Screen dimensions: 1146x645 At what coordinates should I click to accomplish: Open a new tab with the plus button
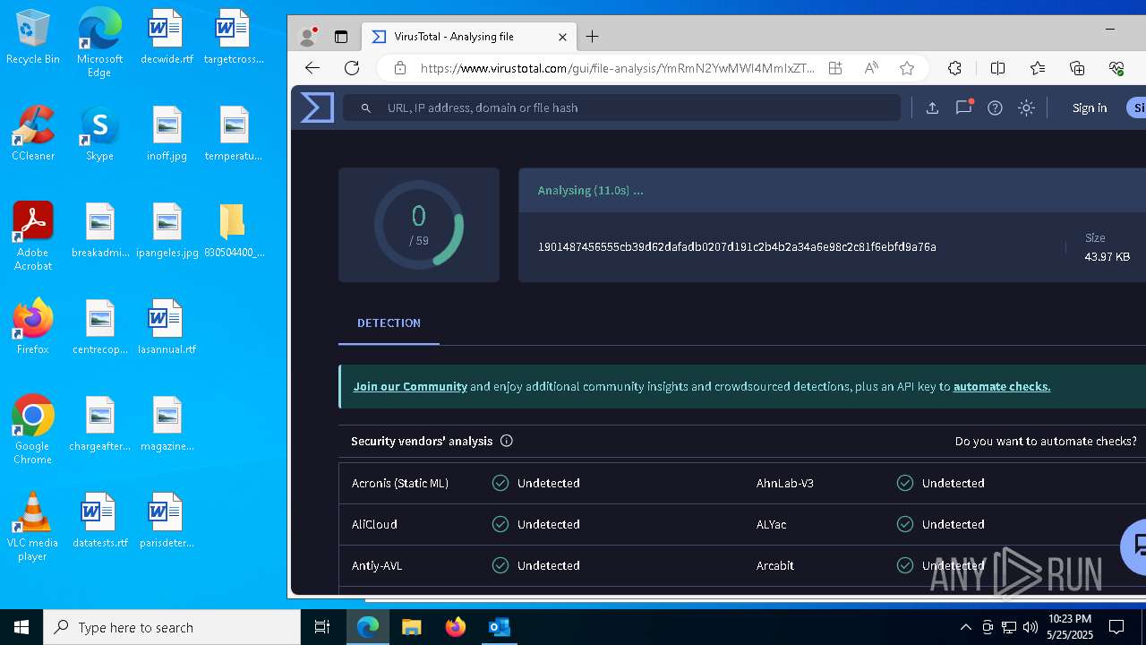[x=592, y=37]
